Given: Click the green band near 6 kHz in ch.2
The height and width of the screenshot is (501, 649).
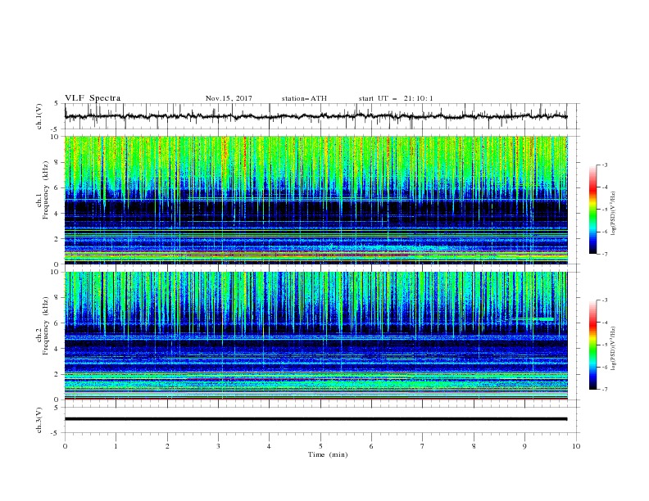Looking at the screenshot, I should (533, 319).
